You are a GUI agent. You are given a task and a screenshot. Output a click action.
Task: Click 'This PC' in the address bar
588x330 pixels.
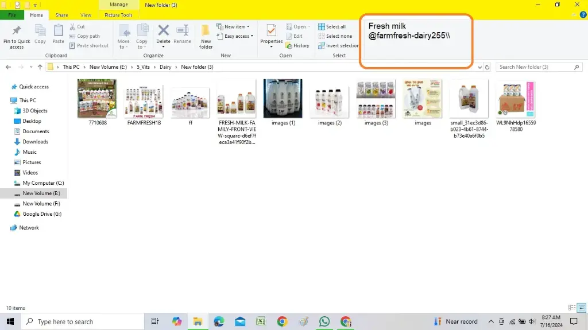pos(71,67)
